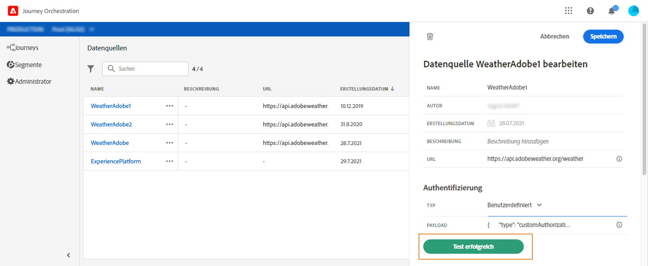This screenshot has width=648, height=266.
Task: Open the WeatherAdobe data source link
Action: click(x=110, y=143)
